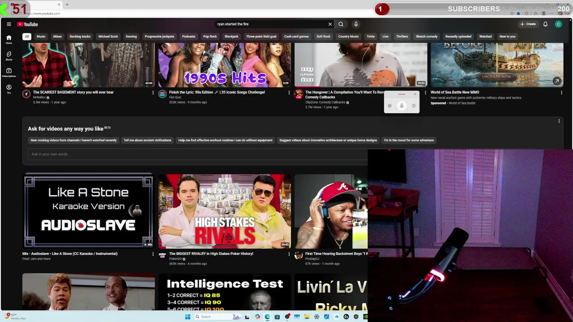Close the voice typing widget
Viewport: 573px width, 322px height.
415,94
